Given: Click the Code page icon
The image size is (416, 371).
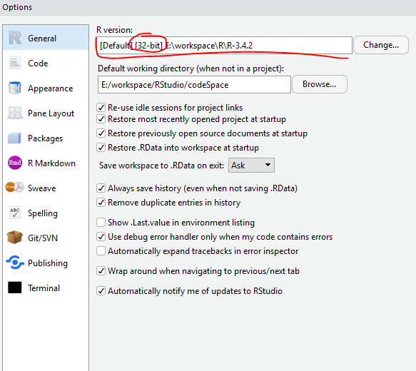Looking at the screenshot, I should click(14, 63).
